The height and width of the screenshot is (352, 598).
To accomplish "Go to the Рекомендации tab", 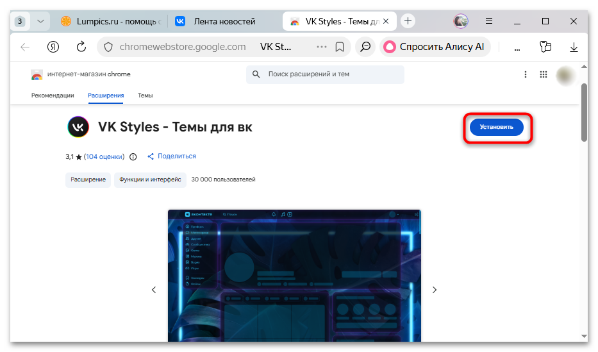I will 53,96.
